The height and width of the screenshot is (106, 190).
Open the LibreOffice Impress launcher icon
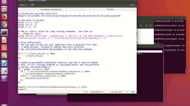[4, 40]
